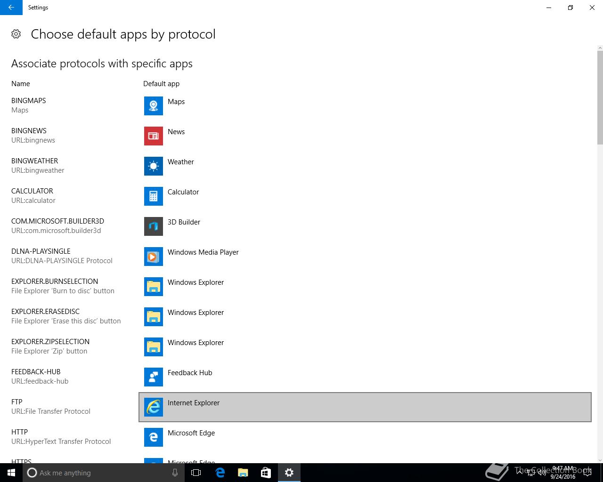Click the FEEDBACK-HUB protocol name
603x482 pixels.
click(x=36, y=372)
